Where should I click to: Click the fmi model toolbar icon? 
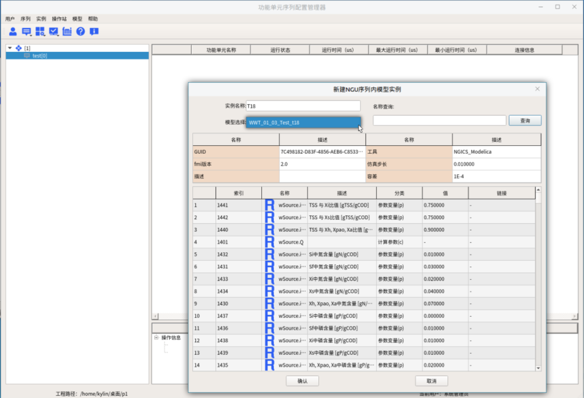pyautogui.click(x=67, y=31)
